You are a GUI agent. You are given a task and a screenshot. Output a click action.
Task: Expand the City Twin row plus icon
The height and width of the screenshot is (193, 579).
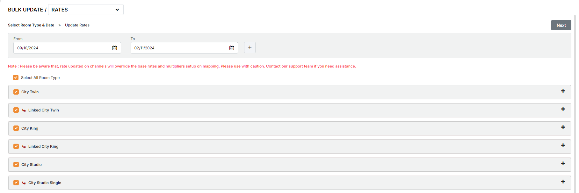563,91
